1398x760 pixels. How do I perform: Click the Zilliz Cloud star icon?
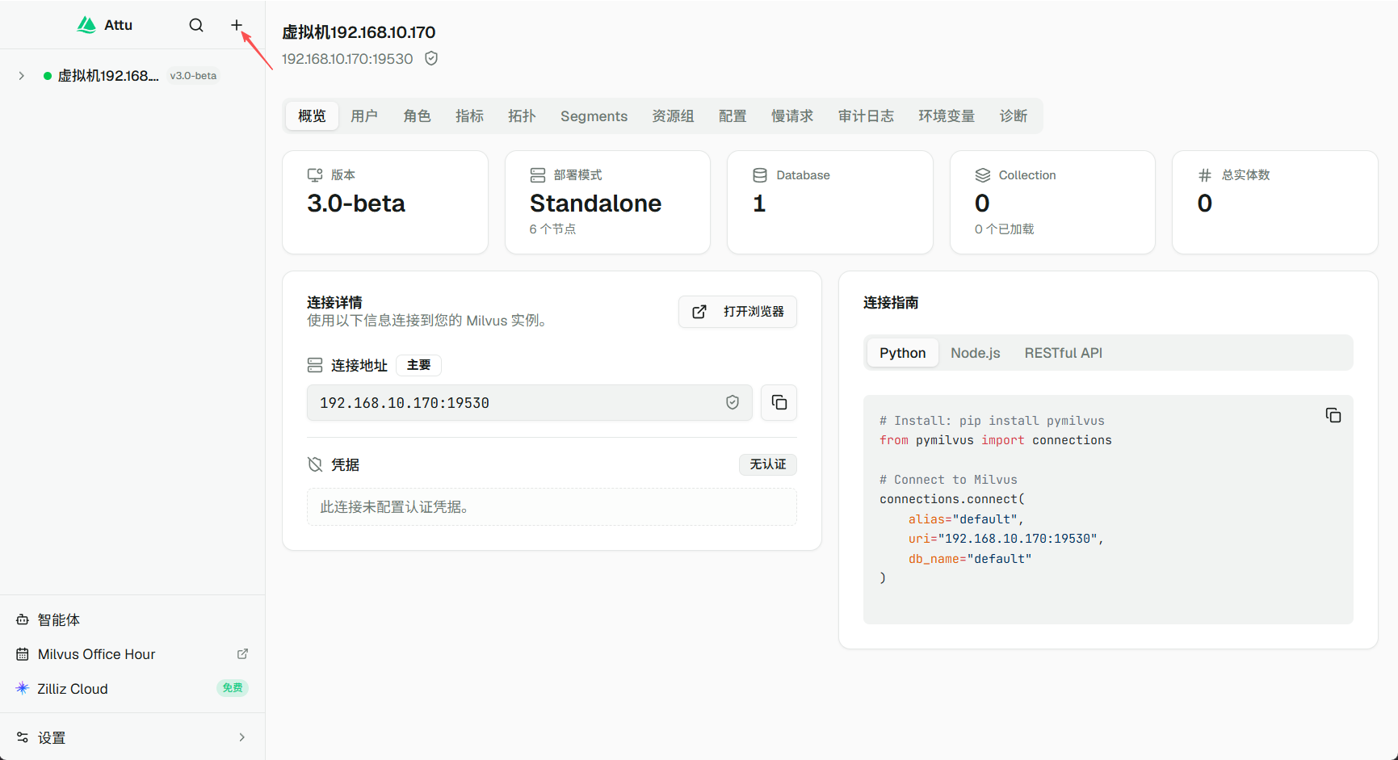point(23,688)
